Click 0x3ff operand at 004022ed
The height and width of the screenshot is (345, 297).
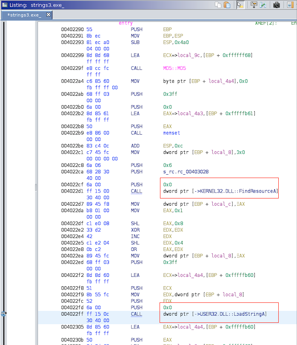point(170,262)
